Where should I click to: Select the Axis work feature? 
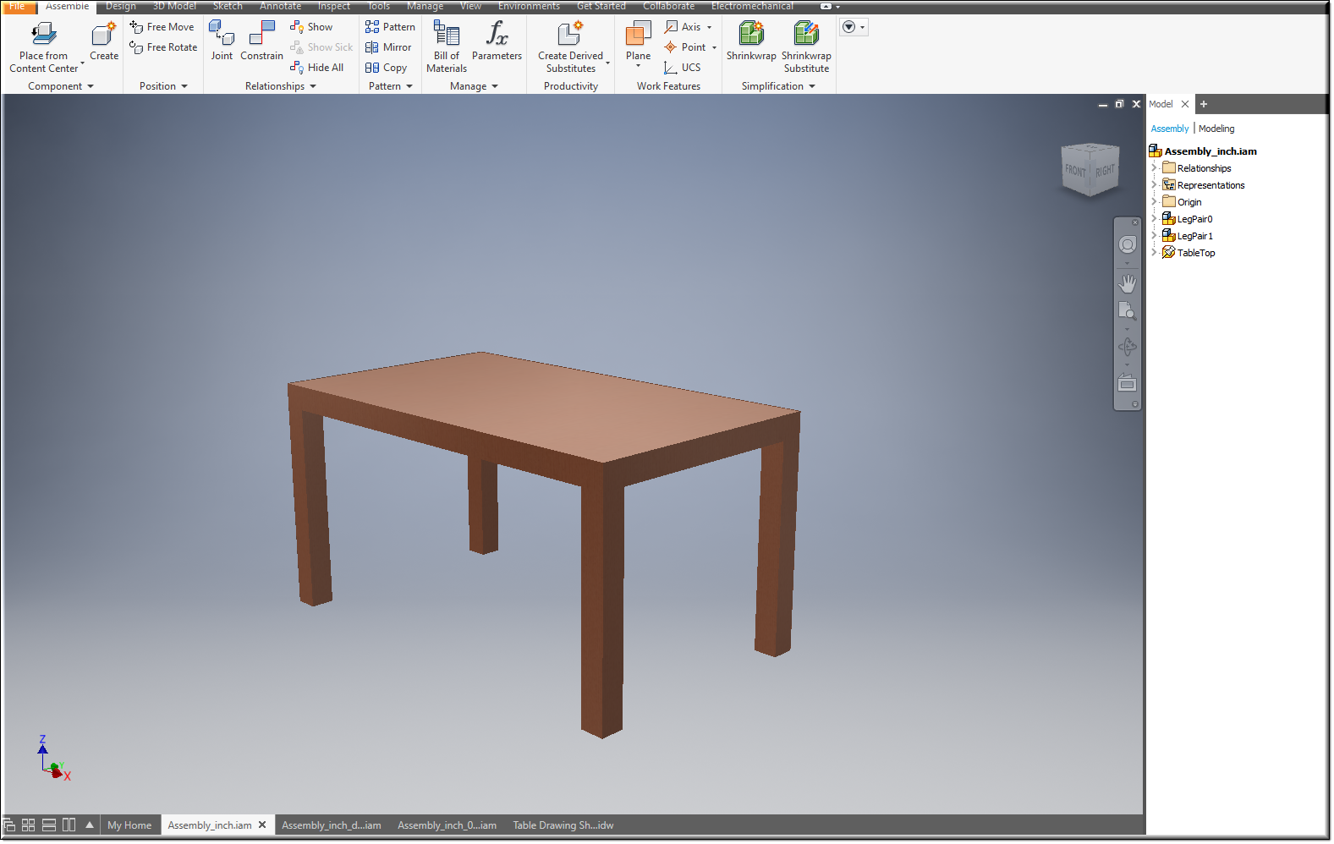coord(683,27)
